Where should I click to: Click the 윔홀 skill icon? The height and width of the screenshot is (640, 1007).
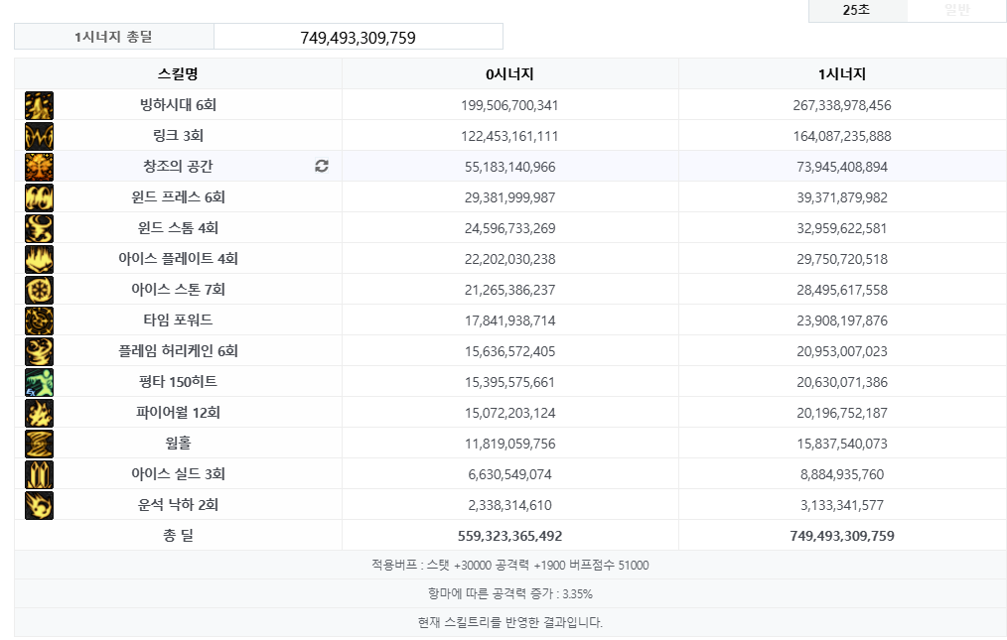pyautogui.click(x=39, y=444)
